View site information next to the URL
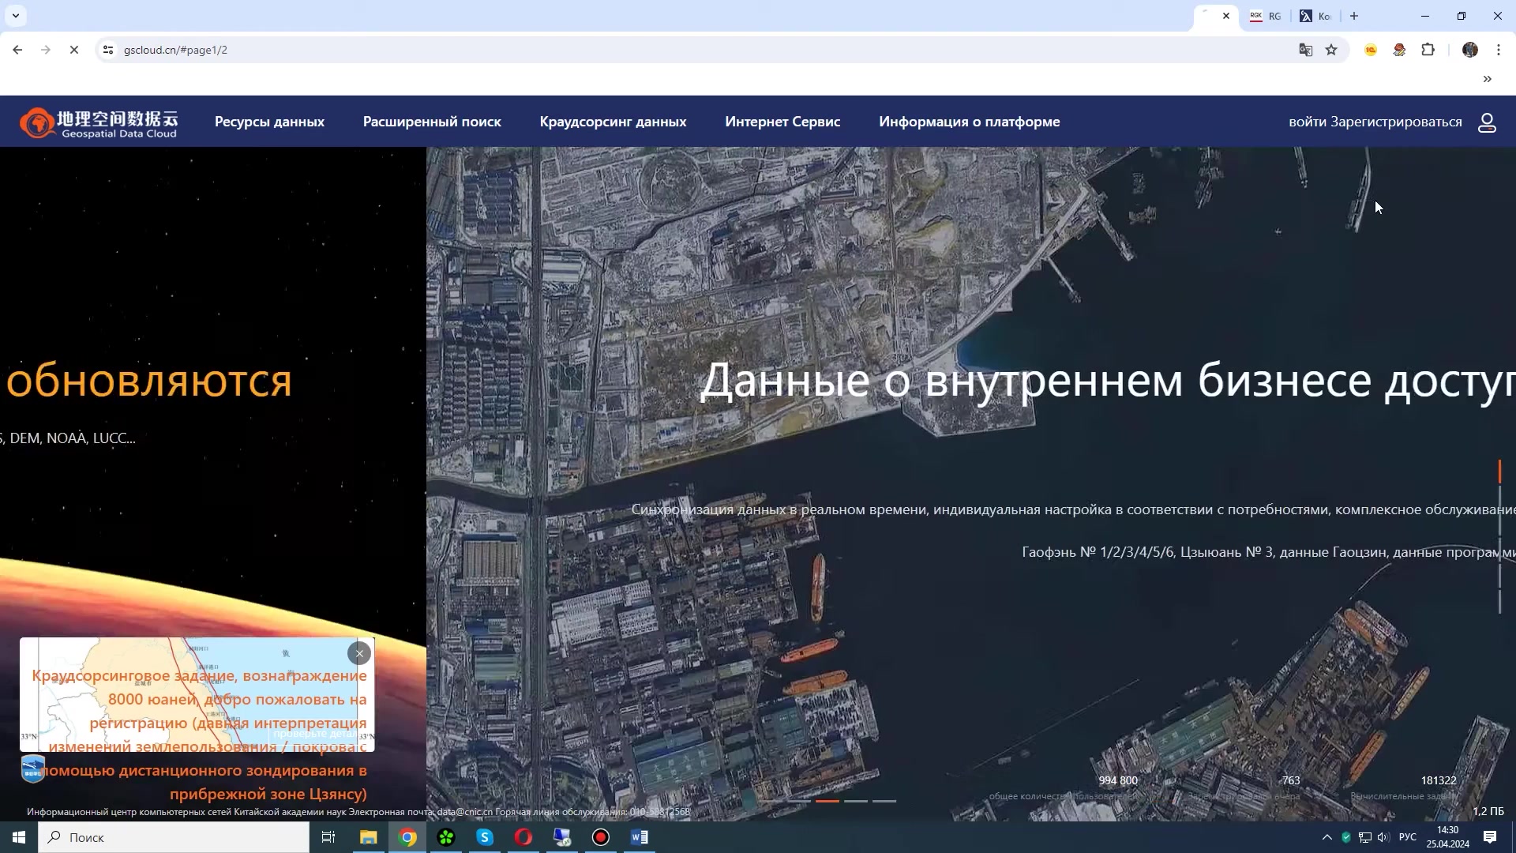Image resolution: width=1516 pixels, height=853 pixels. click(108, 50)
